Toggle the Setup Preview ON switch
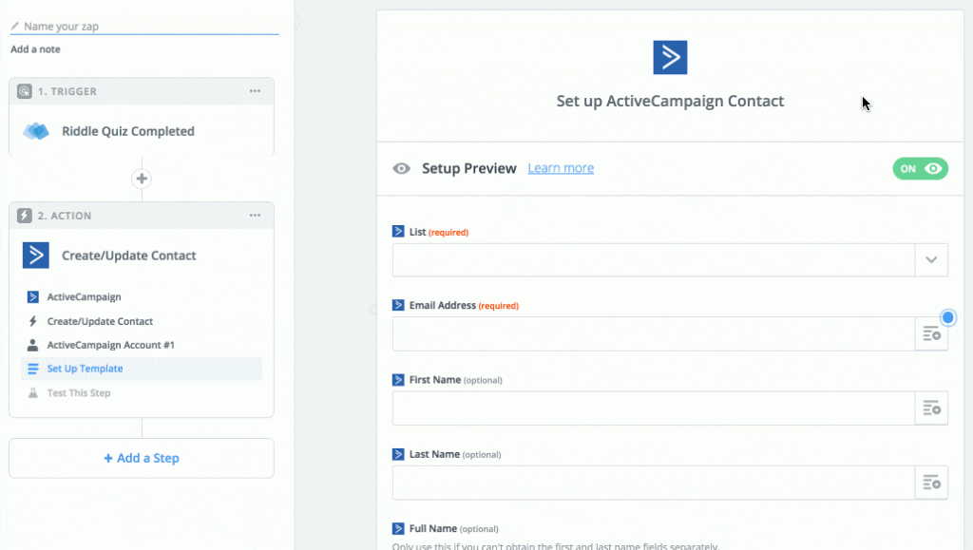 pos(920,169)
